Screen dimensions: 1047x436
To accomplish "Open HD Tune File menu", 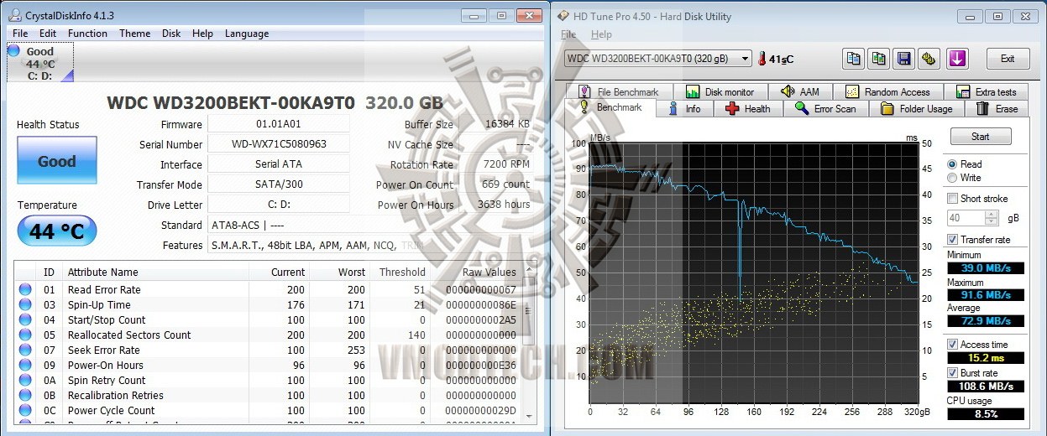I will [568, 34].
